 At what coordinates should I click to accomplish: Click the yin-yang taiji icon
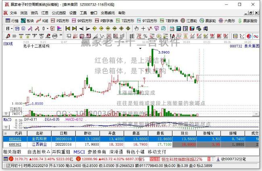[x=249, y=36]
